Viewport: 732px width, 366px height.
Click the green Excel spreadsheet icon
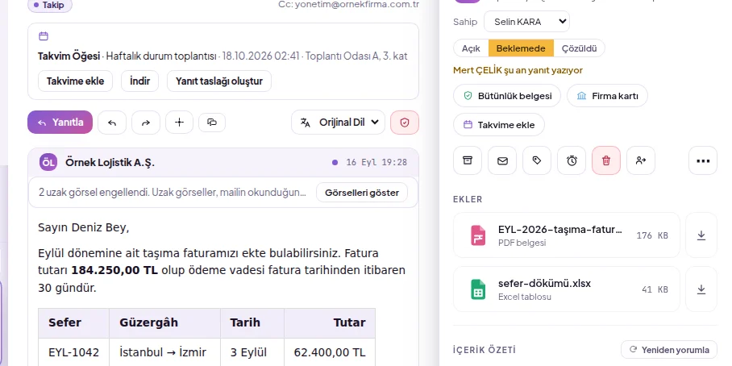pyautogui.click(x=477, y=289)
